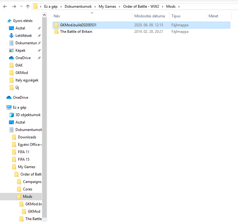Image resolution: width=238 pixels, height=222 pixels.
Task: Select FIFA 15 folder in tree
Action: 24,159
